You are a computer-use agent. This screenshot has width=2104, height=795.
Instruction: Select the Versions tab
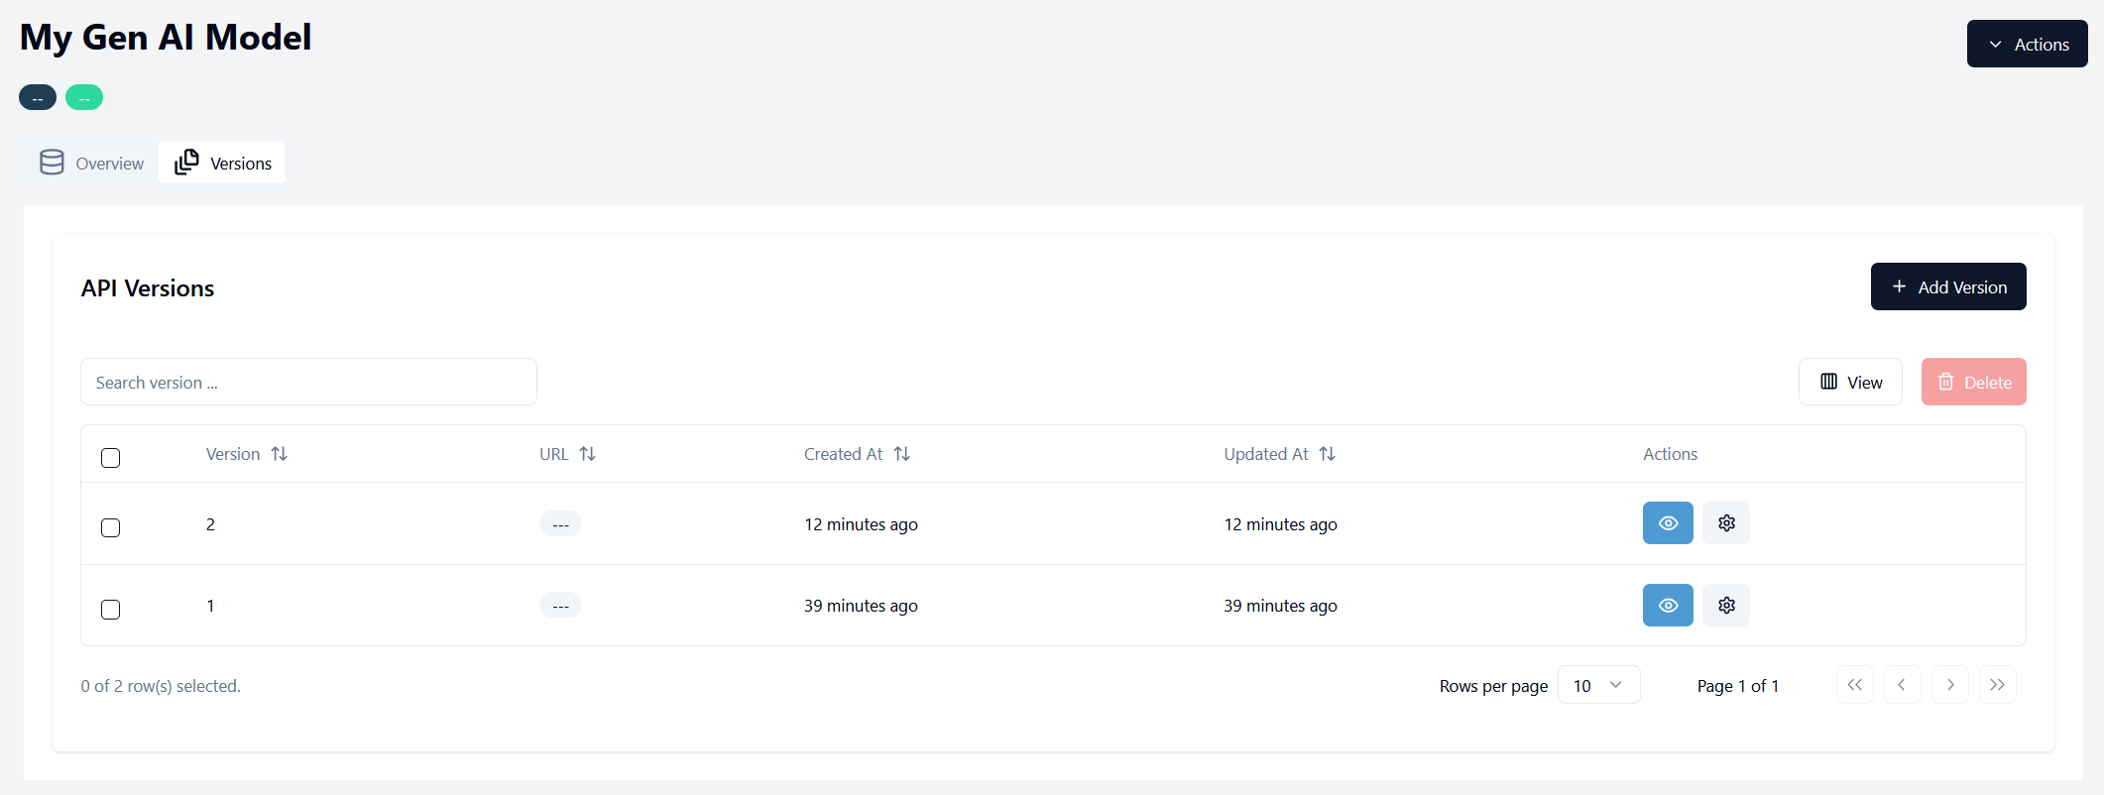(x=222, y=164)
